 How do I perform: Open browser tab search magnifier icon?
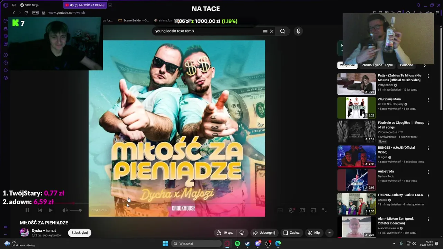(x=418, y=5)
